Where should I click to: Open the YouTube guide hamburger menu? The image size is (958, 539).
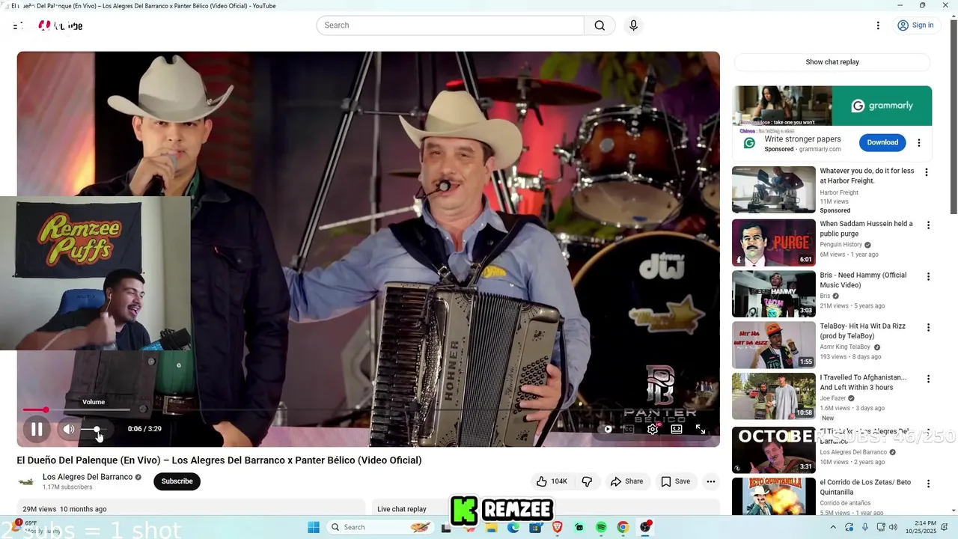coord(17,25)
